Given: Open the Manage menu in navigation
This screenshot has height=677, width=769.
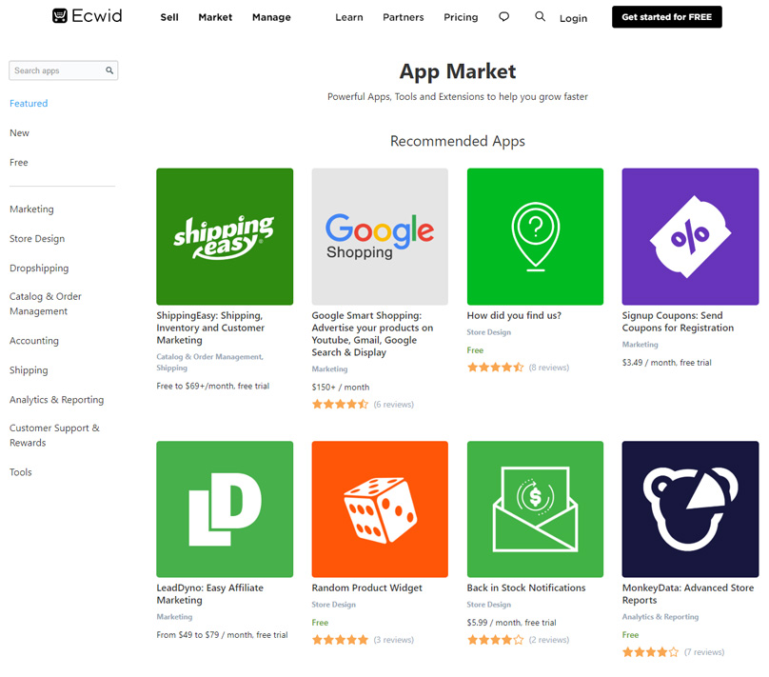Looking at the screenshot, I should (271, 17).
